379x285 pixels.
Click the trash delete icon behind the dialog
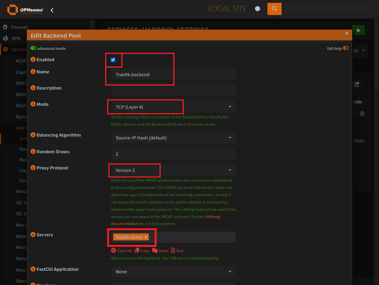coord(362,113)
